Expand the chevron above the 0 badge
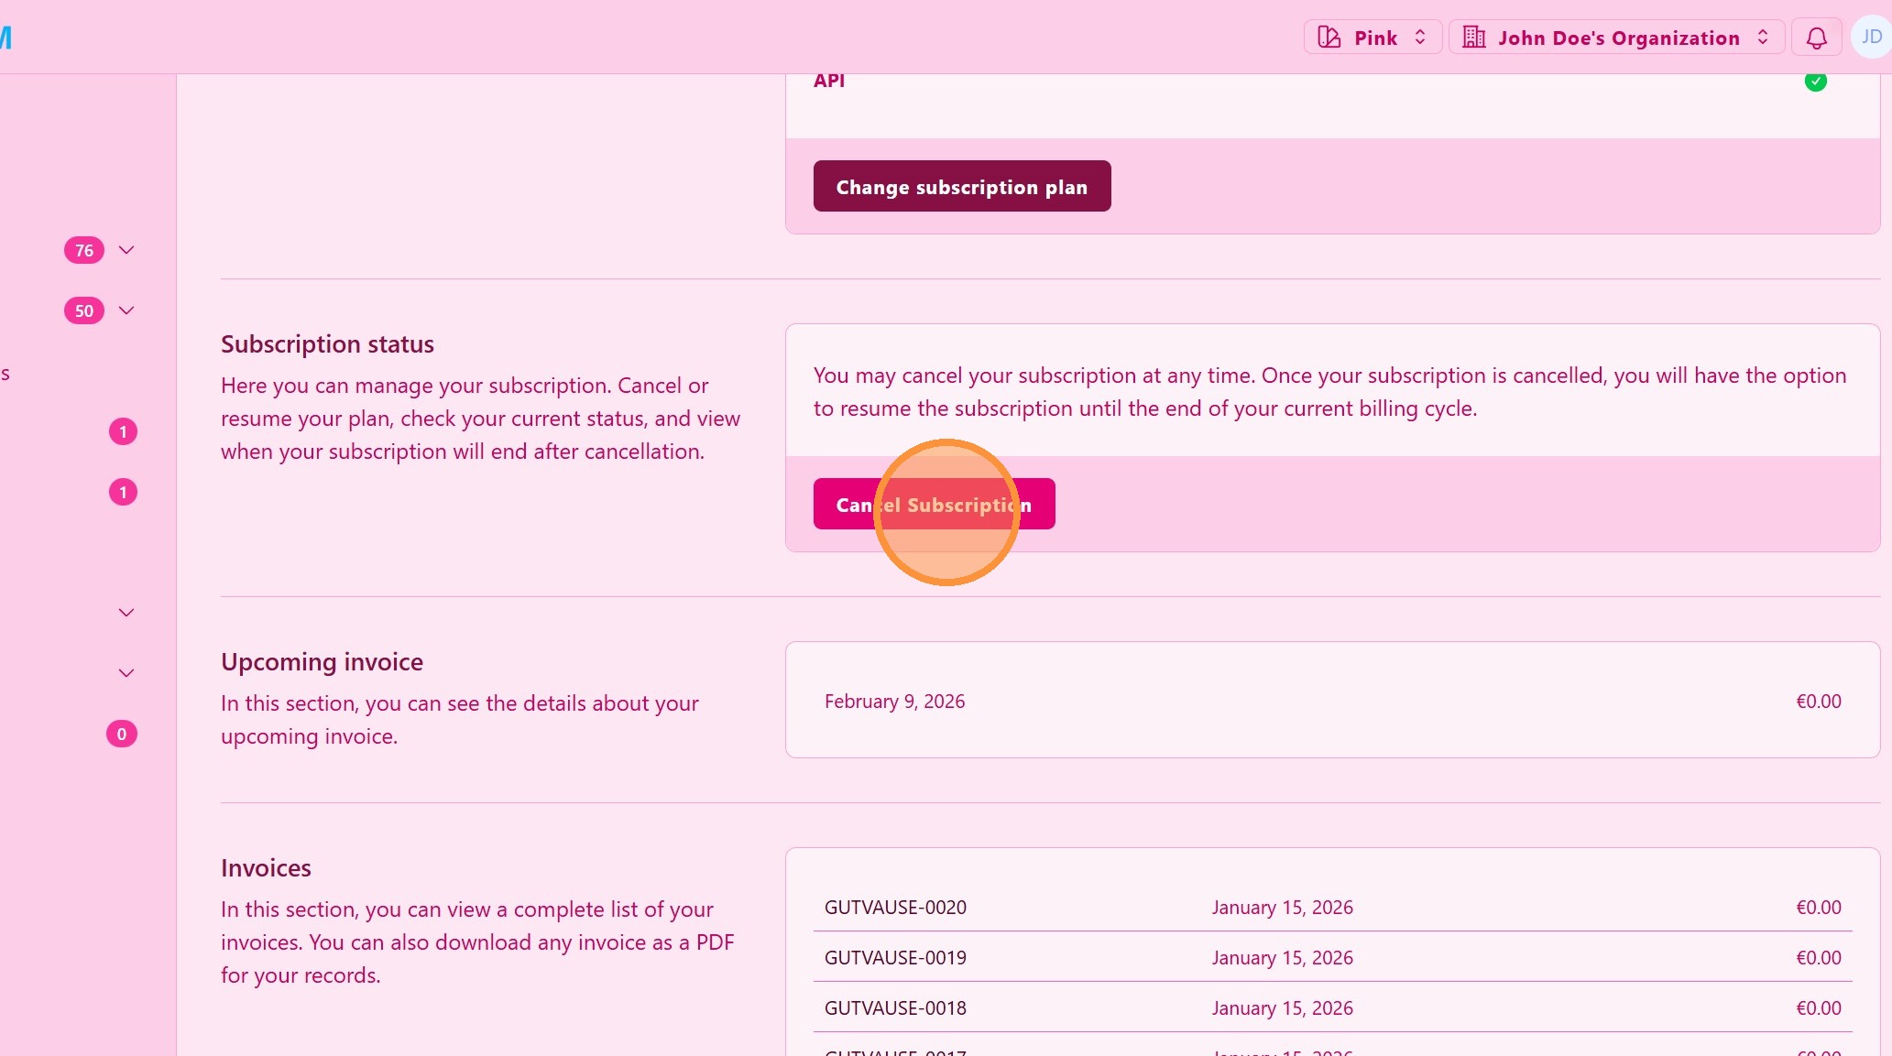The image size is (1892, 1056). (126, 673)
